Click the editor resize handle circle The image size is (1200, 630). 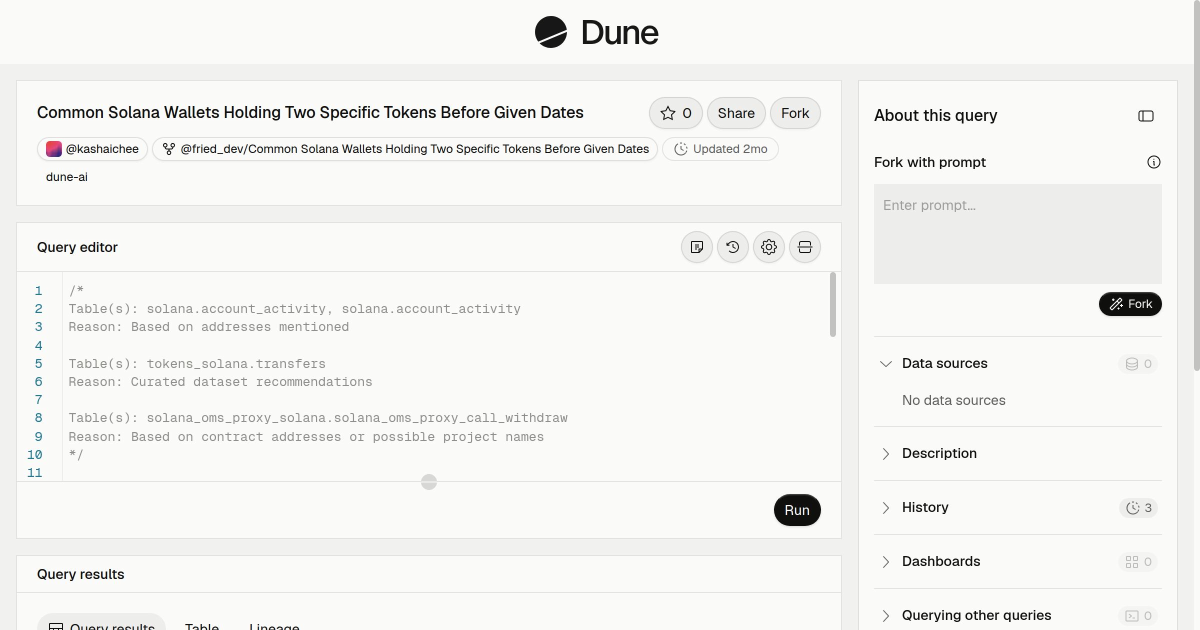click(x=428, y=482)
